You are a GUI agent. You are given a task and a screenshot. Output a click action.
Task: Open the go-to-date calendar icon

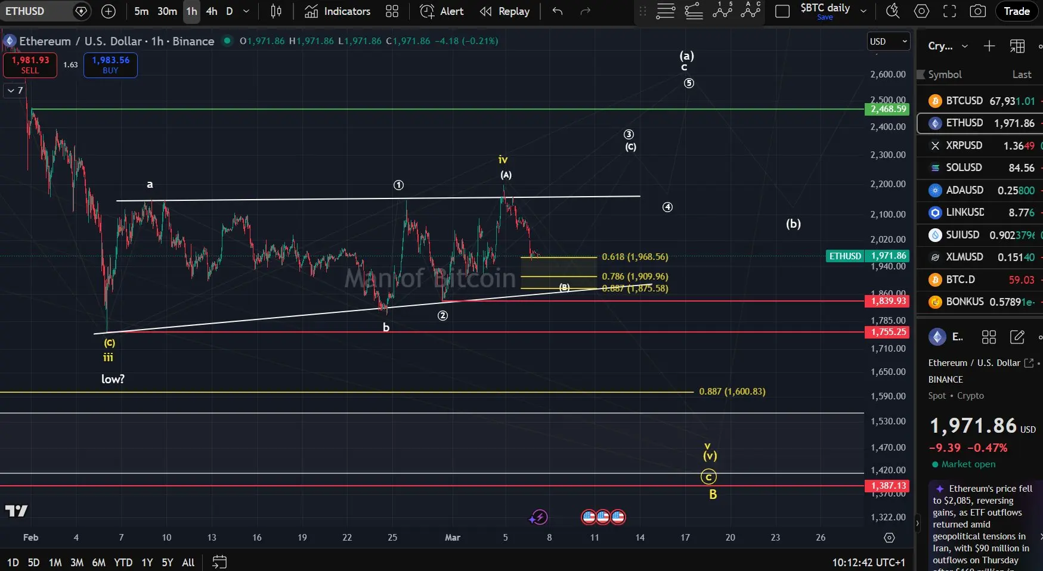tap(219, 562)
